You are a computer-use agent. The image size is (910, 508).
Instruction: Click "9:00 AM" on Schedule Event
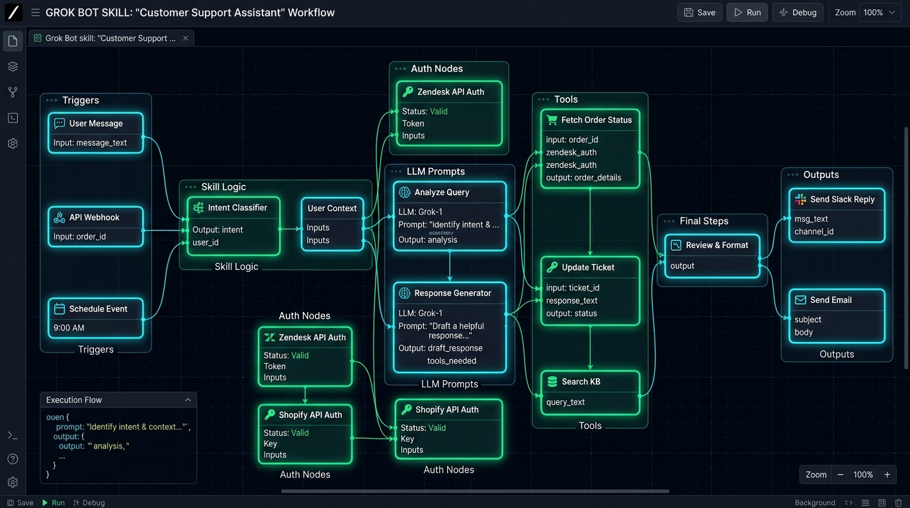69,328
